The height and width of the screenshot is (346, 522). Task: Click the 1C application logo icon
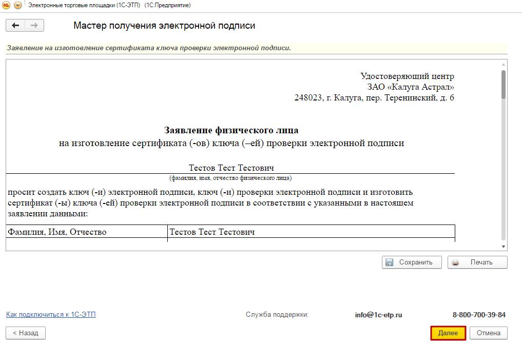pos(6,5)
